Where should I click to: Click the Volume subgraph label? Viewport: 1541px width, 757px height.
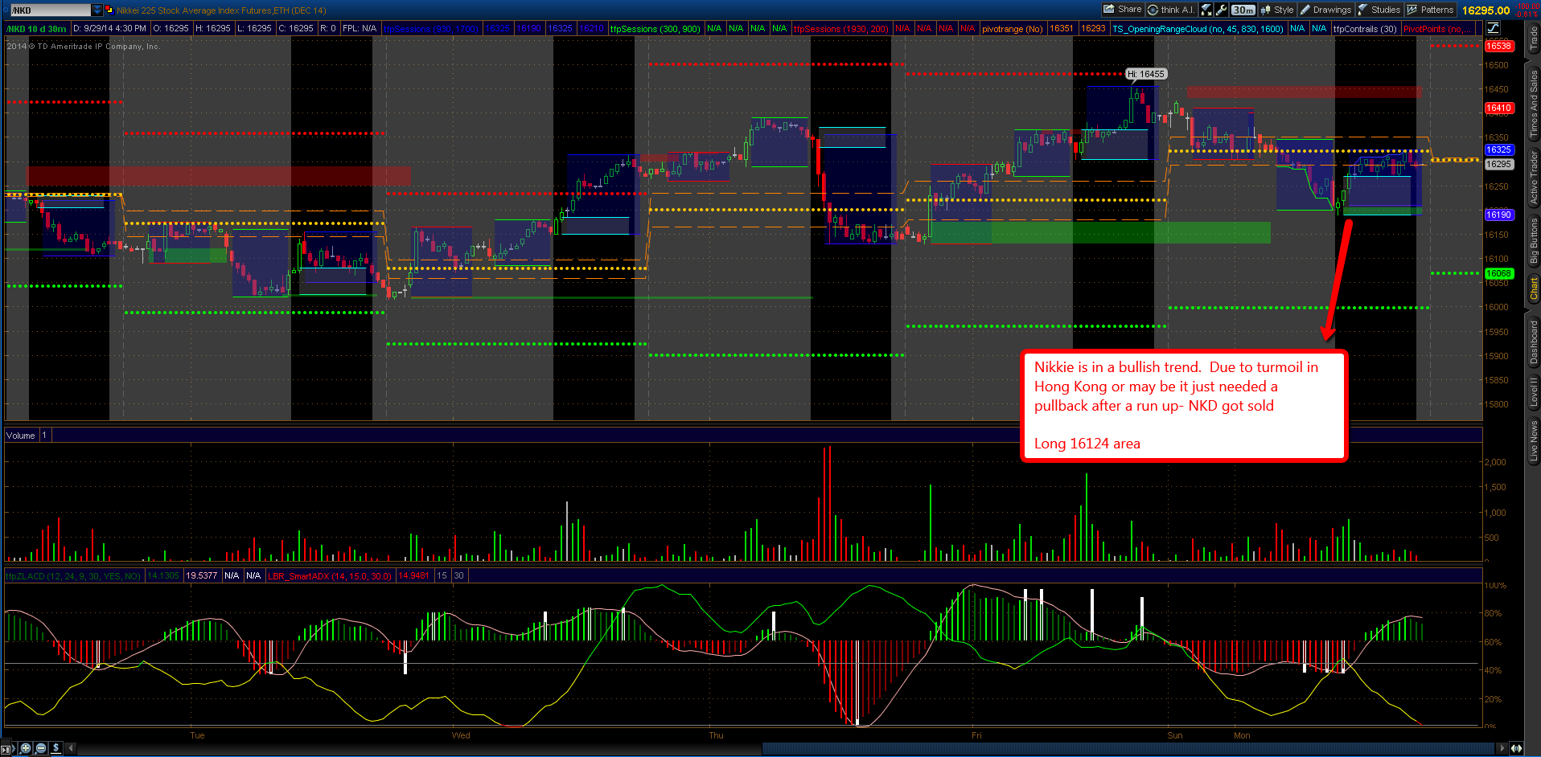21,436
